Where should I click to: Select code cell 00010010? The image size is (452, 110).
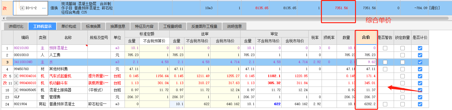25,55
